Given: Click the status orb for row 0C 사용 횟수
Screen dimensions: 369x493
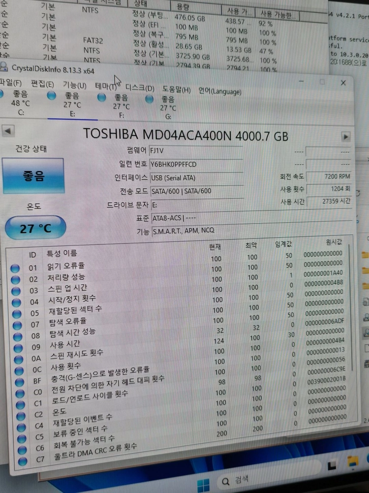Looking at the screenshot, I should tap(19, 370).
